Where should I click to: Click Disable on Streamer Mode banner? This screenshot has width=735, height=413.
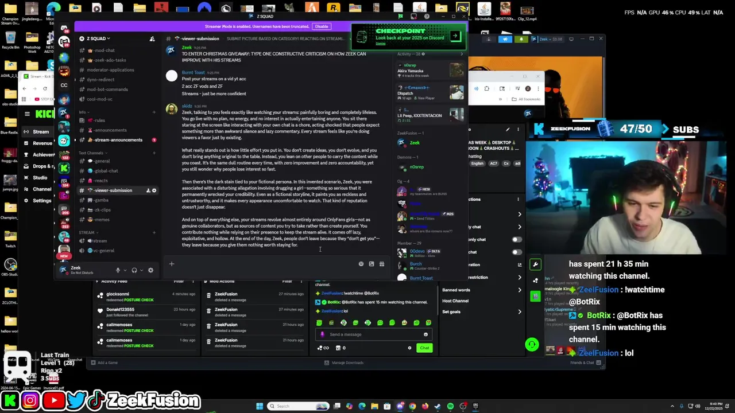pos(321,26)
